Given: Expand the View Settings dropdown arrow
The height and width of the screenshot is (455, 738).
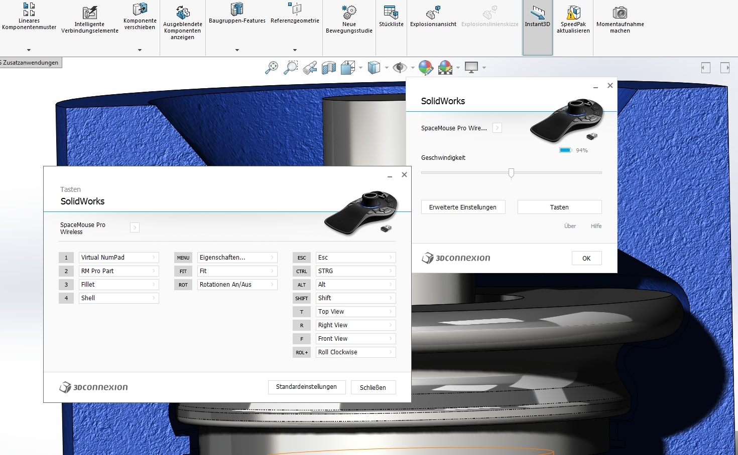Looking at the screenshot, I should [x=484, y=68].
